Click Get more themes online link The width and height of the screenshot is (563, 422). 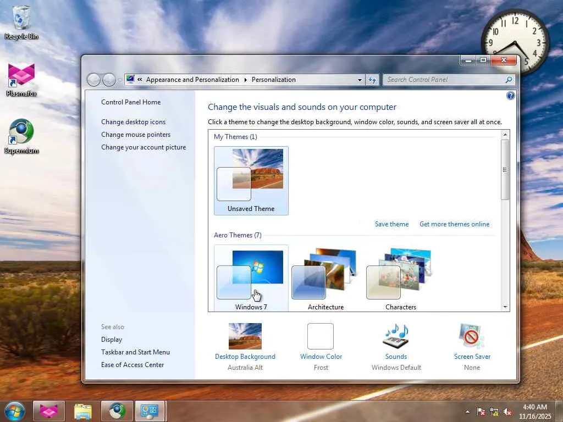[455, 224]
